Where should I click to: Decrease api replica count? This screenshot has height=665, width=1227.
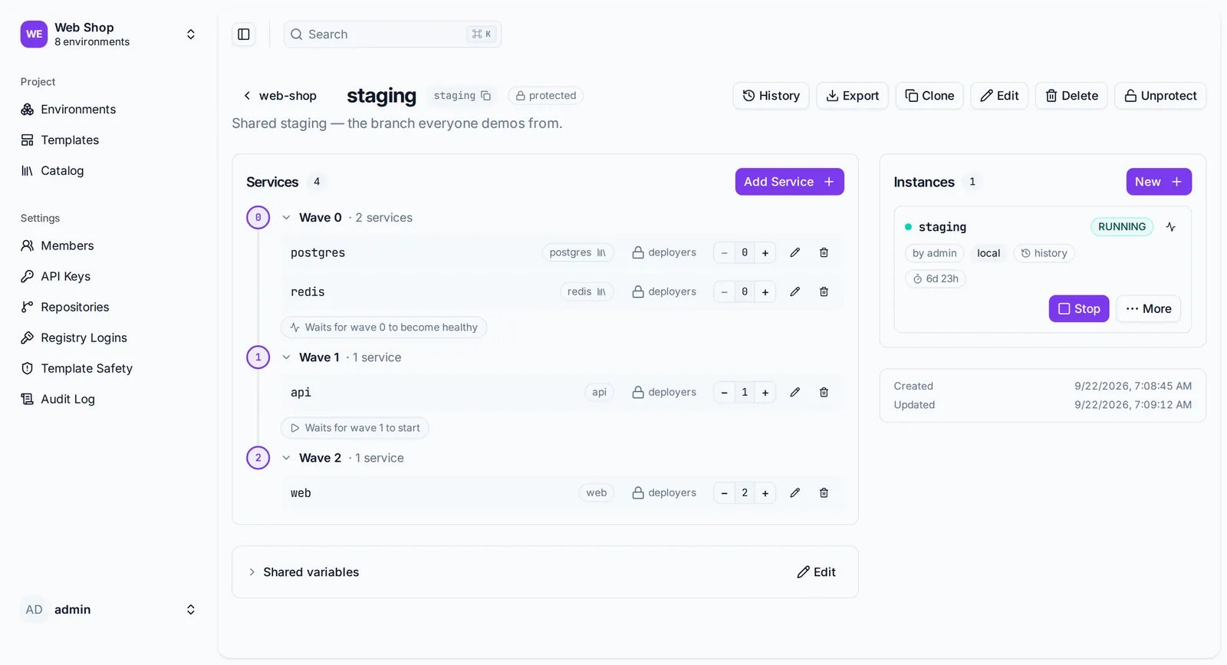[x=724, y=392]
